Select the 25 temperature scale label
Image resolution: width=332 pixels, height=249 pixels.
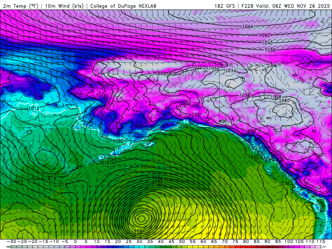pyautogui.click(x=129, y=242)
